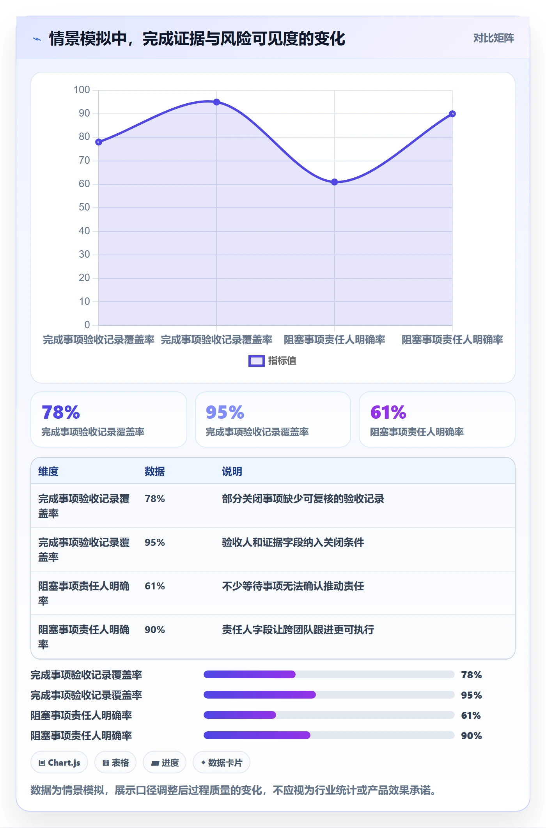Open the 78% data card
Image resolution: width=546 pixels, height=828 pixels.
(109, 419)
